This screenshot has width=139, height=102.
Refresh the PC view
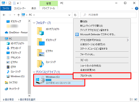[x=75, y=15]
